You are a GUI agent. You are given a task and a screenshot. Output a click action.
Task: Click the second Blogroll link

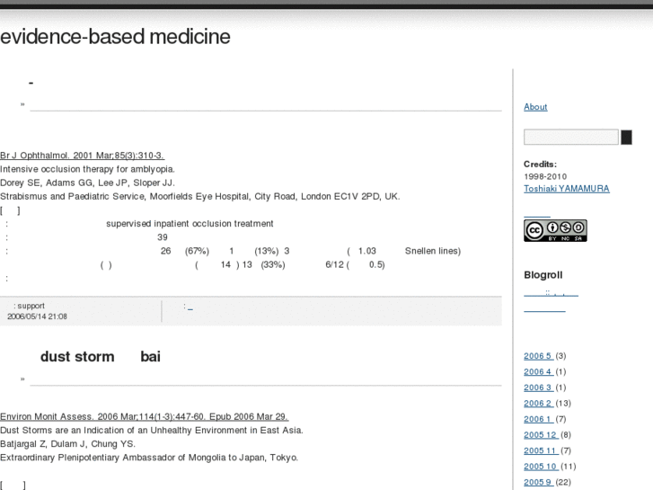tap(544, 309)
